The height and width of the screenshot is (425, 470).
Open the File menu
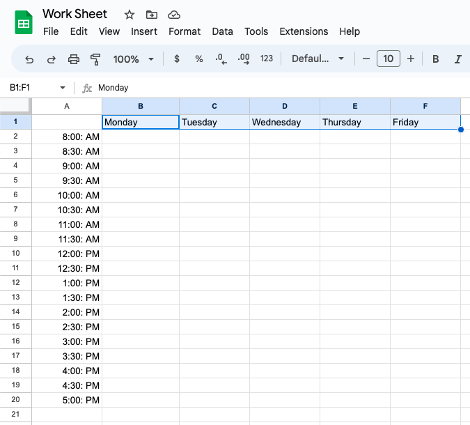[51, 31]
